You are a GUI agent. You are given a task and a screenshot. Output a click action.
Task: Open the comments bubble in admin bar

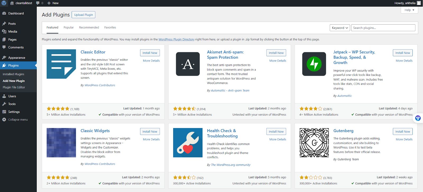click(x=39, y=3)
